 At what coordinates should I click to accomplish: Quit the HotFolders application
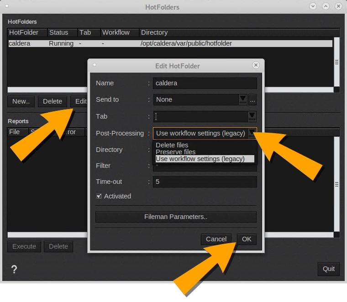click(329, 269)
